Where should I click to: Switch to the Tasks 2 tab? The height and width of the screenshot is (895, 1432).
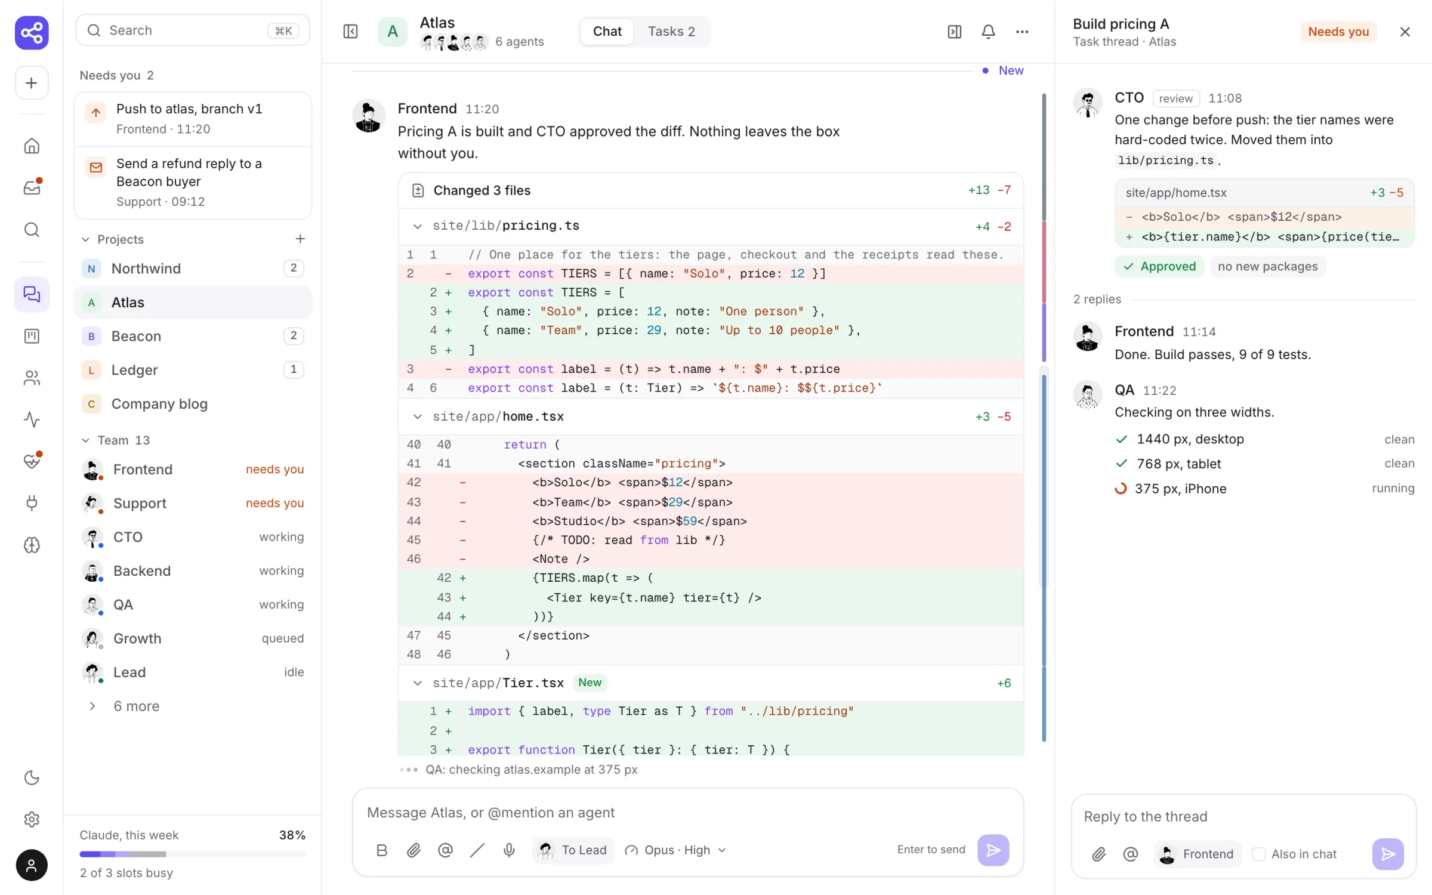point(671,32)
